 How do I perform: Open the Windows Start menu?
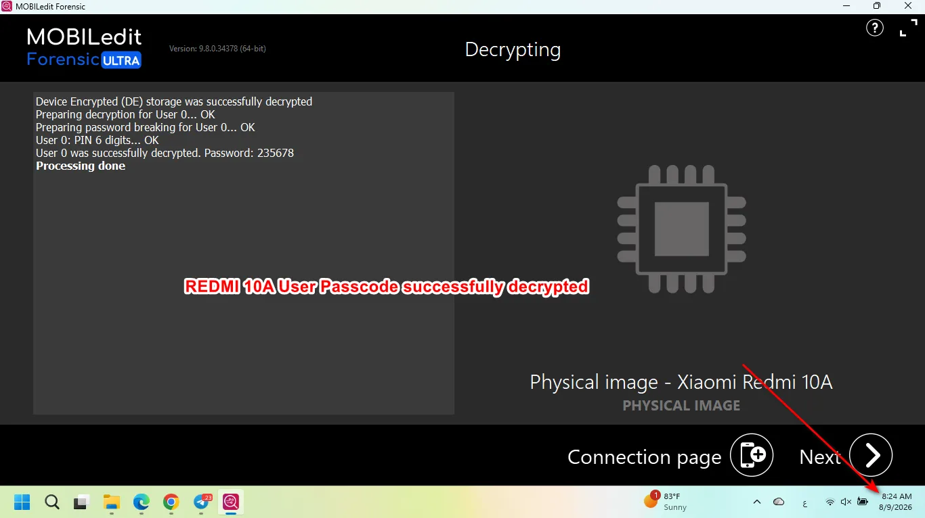[22, 502]
